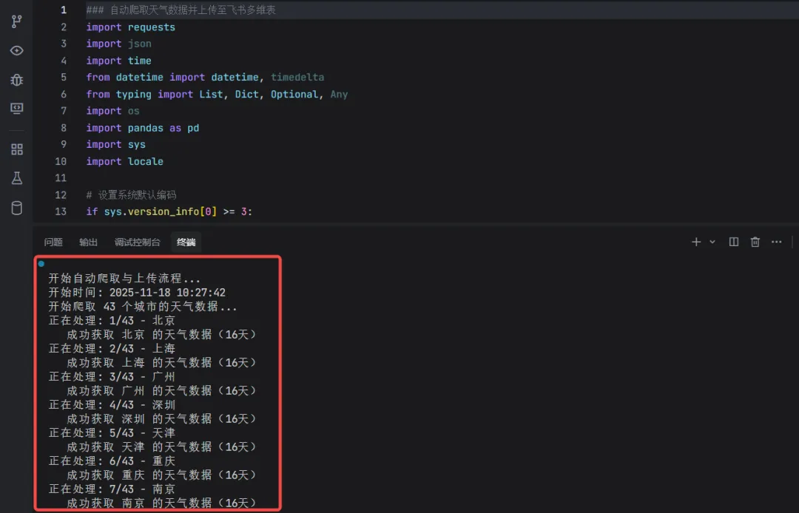Open the Source Control view

pos(16,21)
